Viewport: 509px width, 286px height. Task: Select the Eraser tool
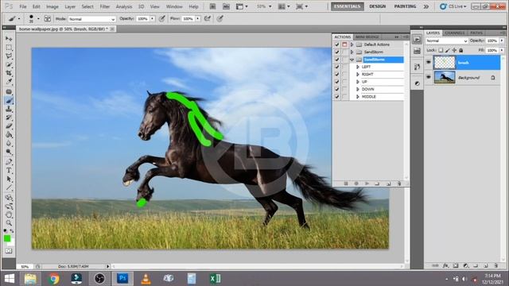coord(9,126)
